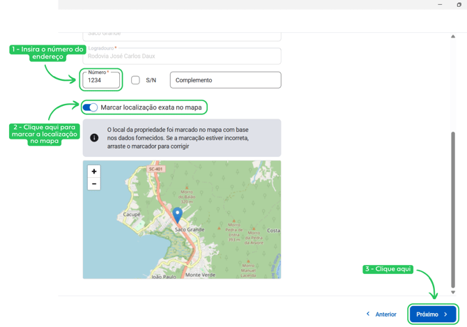467x327 pixels.
Task: Zoom out the map with minus button
Action: (94, 184)
